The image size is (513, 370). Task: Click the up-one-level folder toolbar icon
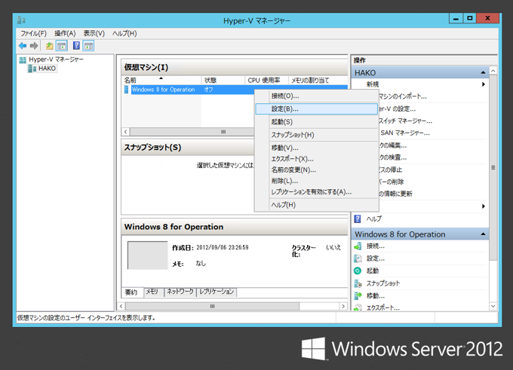point(49,46)
